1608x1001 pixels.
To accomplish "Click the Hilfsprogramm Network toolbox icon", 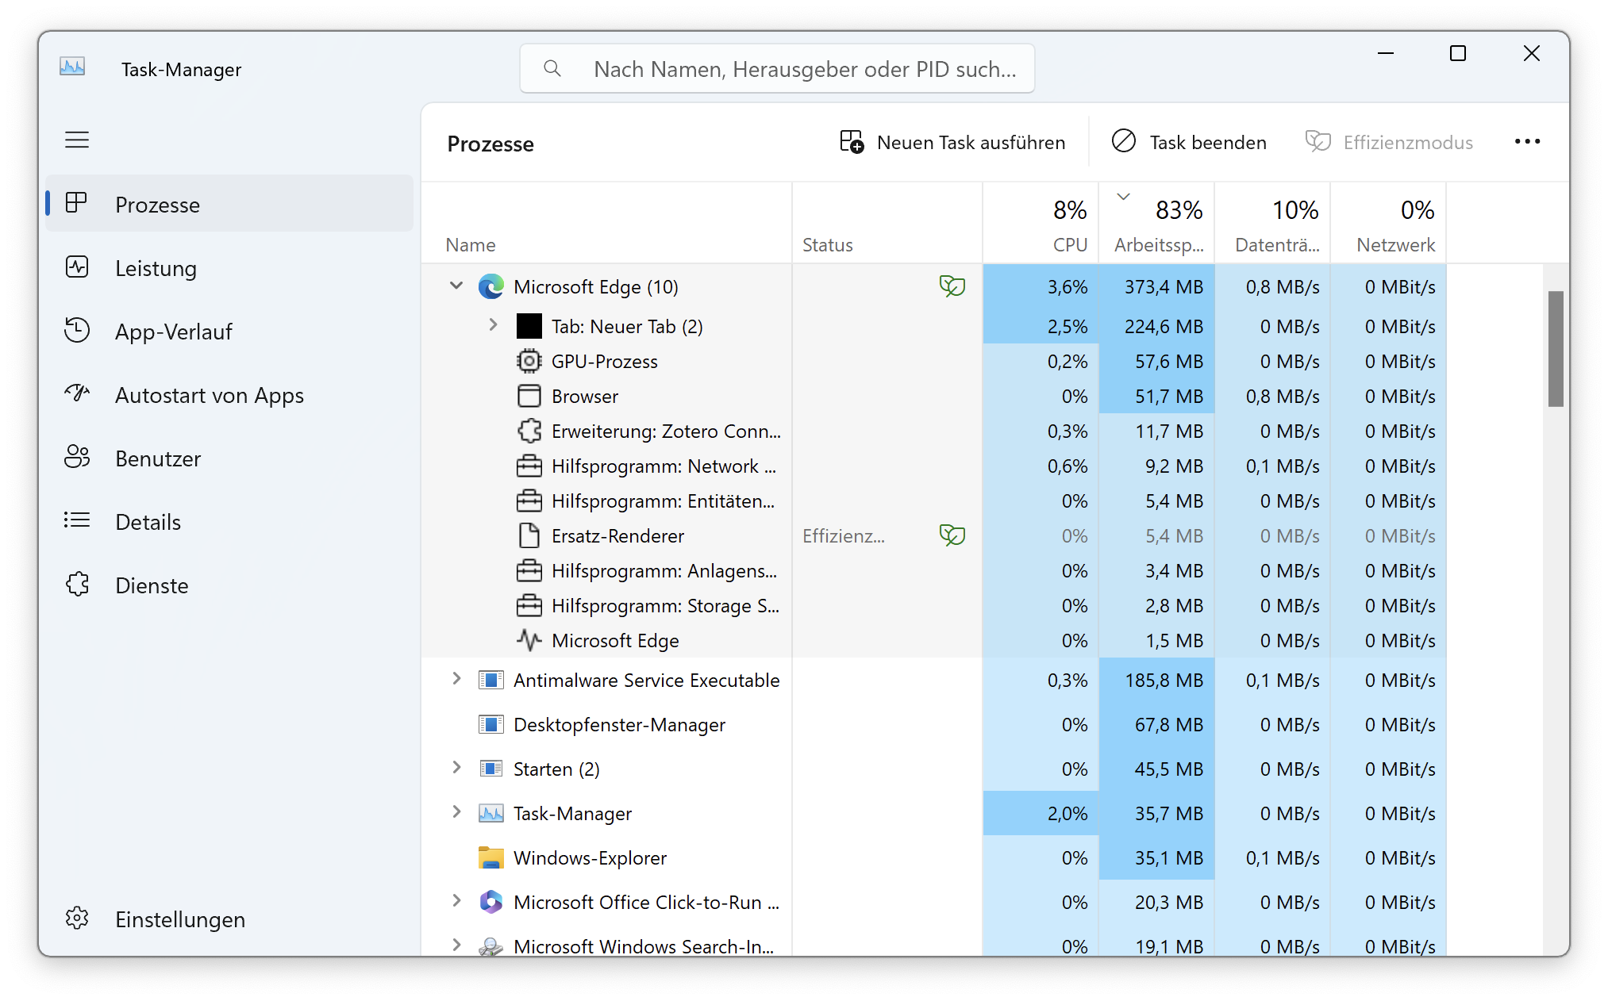I will pyautogui.click(x=529, y=466).
